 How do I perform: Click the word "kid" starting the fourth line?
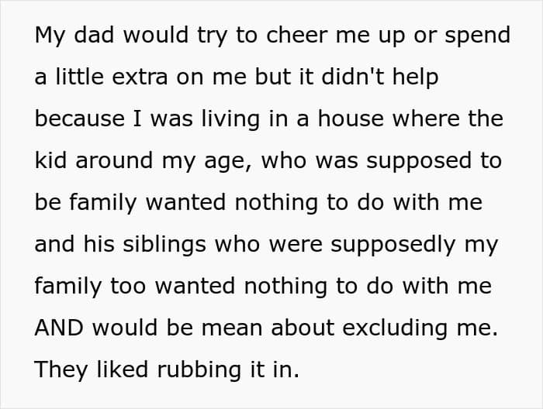click(50, 160)
